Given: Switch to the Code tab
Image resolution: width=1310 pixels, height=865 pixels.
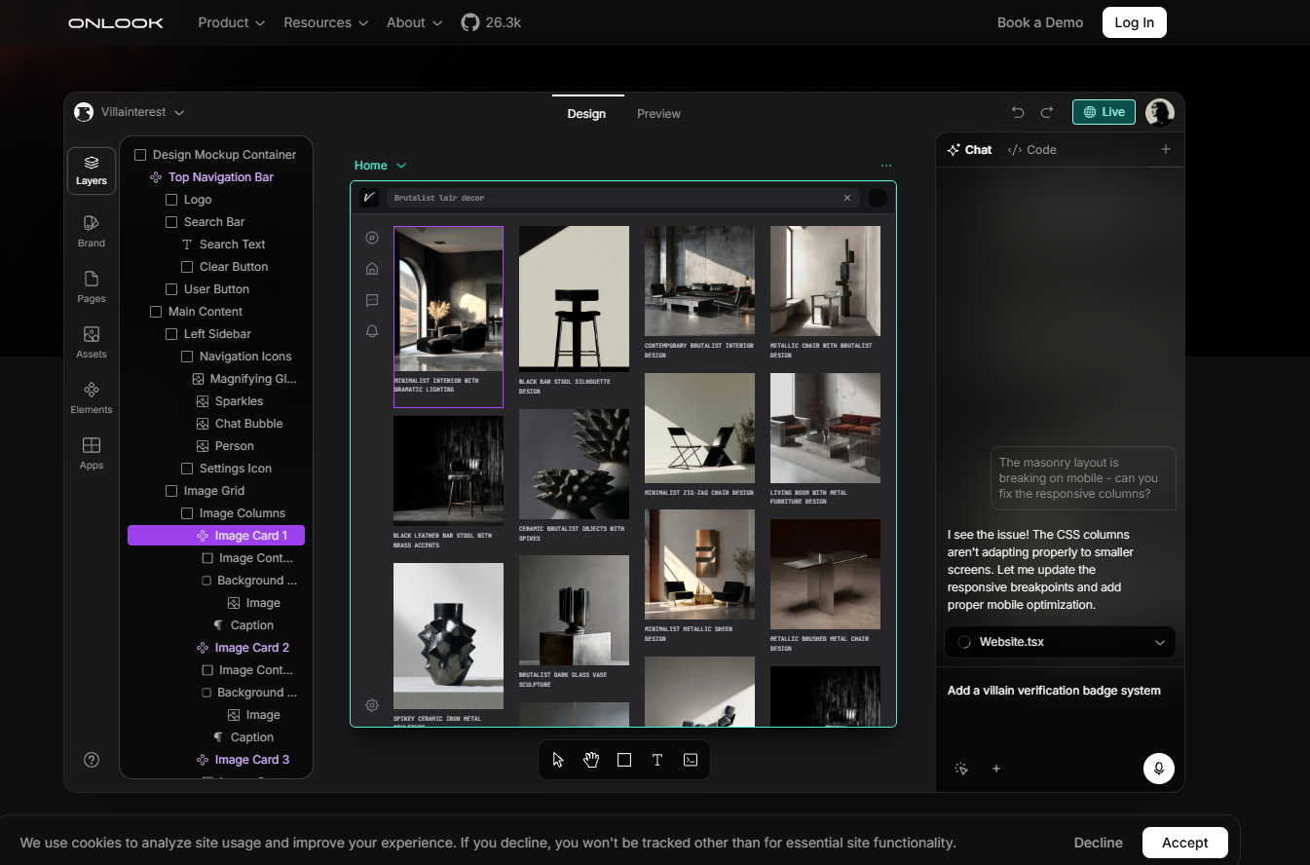Looking at the screenshot, I should coord(1032,150).
